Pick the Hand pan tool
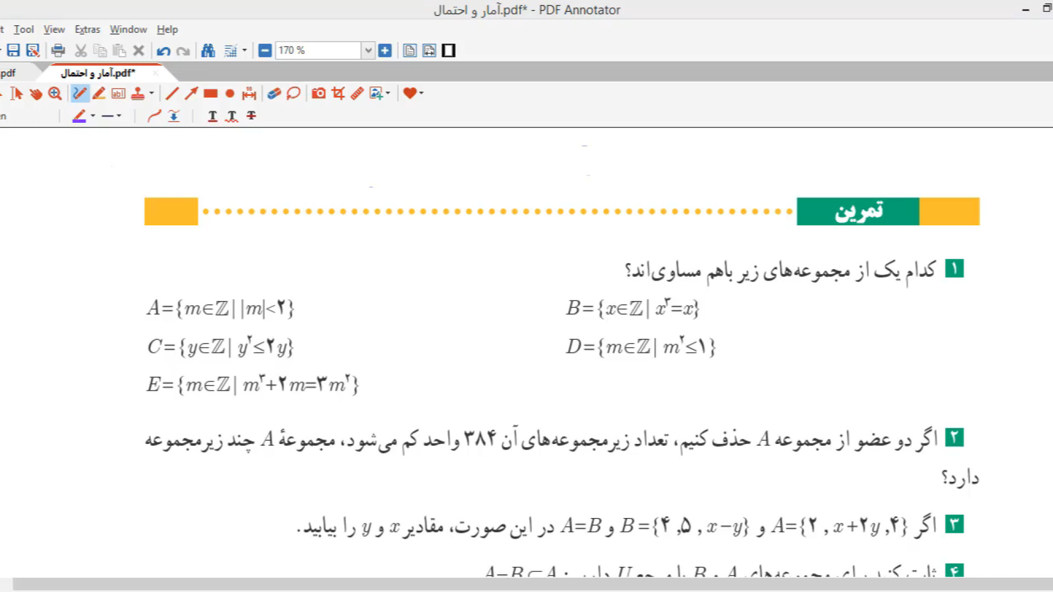 (36, 94)
